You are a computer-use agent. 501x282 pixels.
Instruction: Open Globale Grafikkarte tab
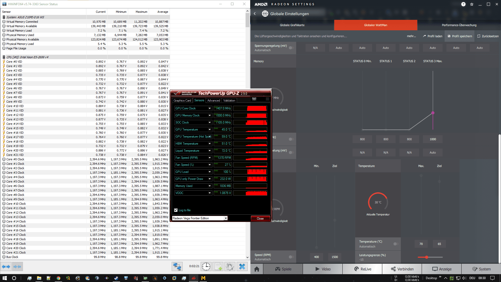click(x=292, y=25)
